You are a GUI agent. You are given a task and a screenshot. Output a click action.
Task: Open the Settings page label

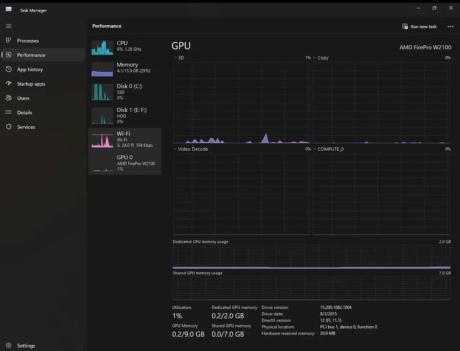26,346
